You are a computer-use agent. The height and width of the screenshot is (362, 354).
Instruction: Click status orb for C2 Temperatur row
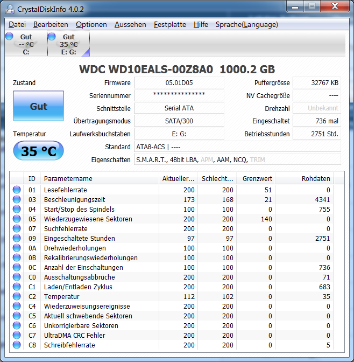tap(17, 296)
